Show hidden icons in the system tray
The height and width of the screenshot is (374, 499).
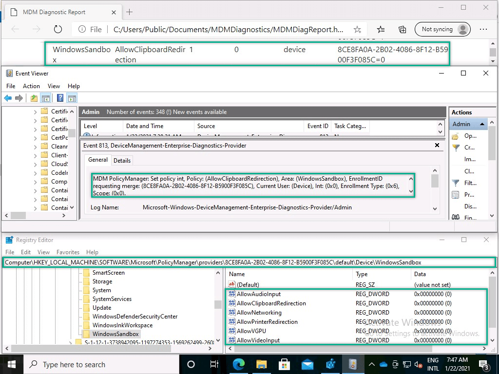372,364
